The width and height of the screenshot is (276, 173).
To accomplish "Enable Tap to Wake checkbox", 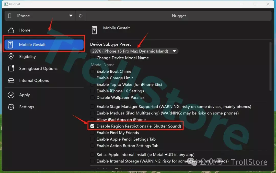I will click(x=92, y=84).
